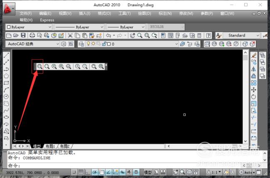This screenshot has height=178, width=270.
Task: Toggle Dynamic UCS in status bar
Action: (x=115, y=172)
